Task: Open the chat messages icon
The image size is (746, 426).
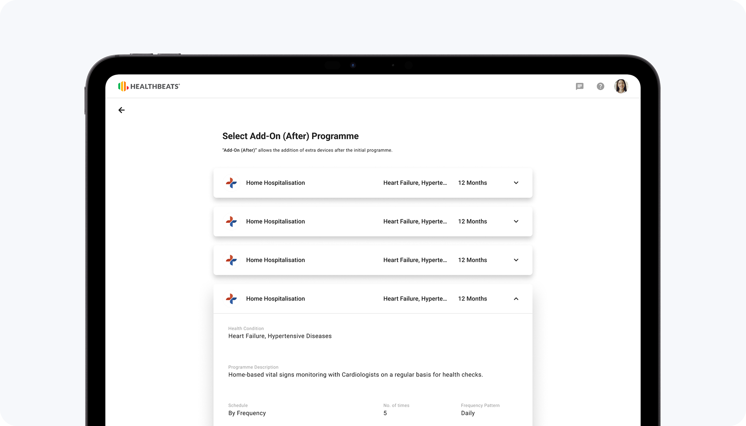Action: pyautogui.click(x=579, y=86)
